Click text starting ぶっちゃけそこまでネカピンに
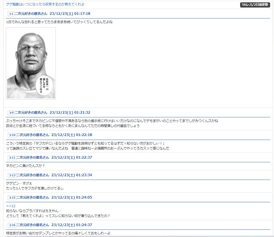 (112, 121)
